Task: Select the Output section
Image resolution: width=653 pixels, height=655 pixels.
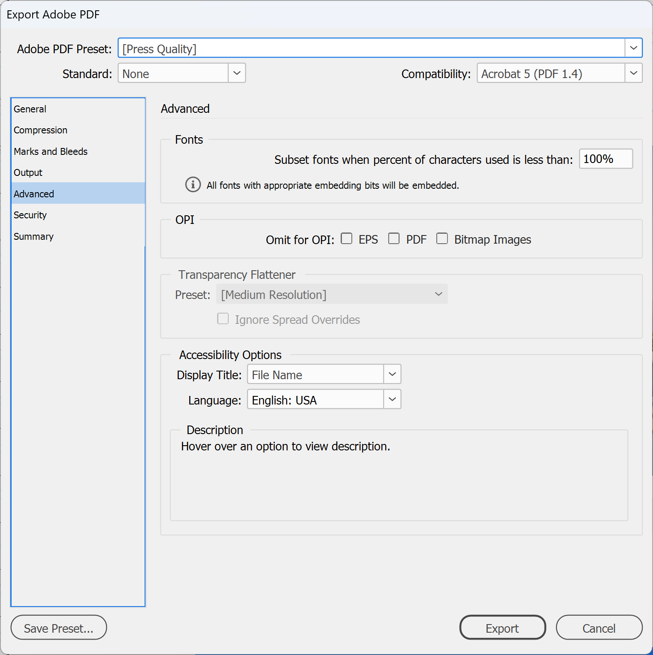Action: pos(78,172)
